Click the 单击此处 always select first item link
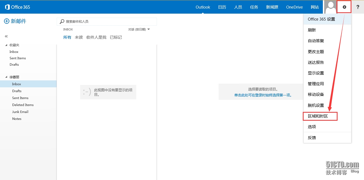 point(263,95)
